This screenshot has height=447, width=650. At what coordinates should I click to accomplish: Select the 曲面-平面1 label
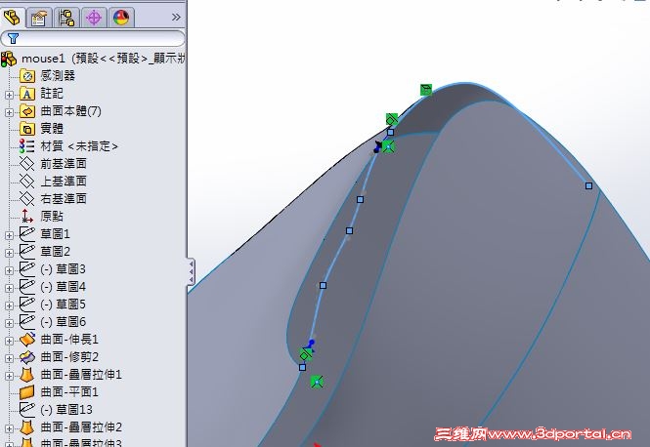(x=69, y=392)
